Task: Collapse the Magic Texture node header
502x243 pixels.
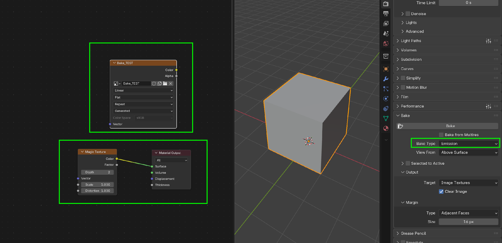Action: tap(82, 152)
